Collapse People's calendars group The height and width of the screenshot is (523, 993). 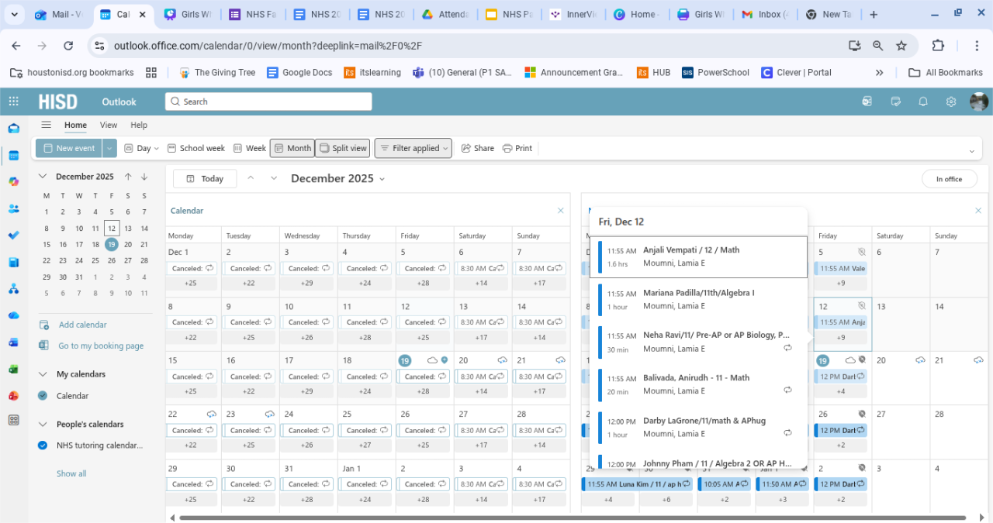[43, 425]
